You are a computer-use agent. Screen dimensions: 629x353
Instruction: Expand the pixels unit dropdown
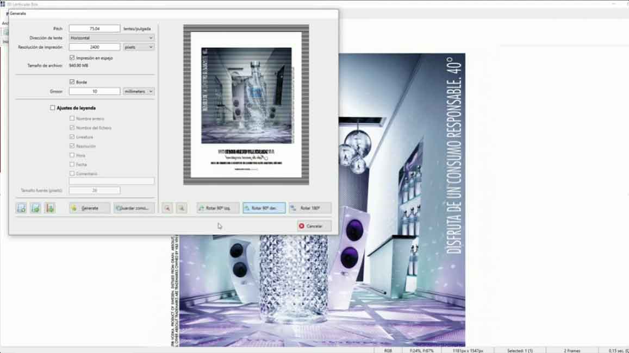click(139, 47)
